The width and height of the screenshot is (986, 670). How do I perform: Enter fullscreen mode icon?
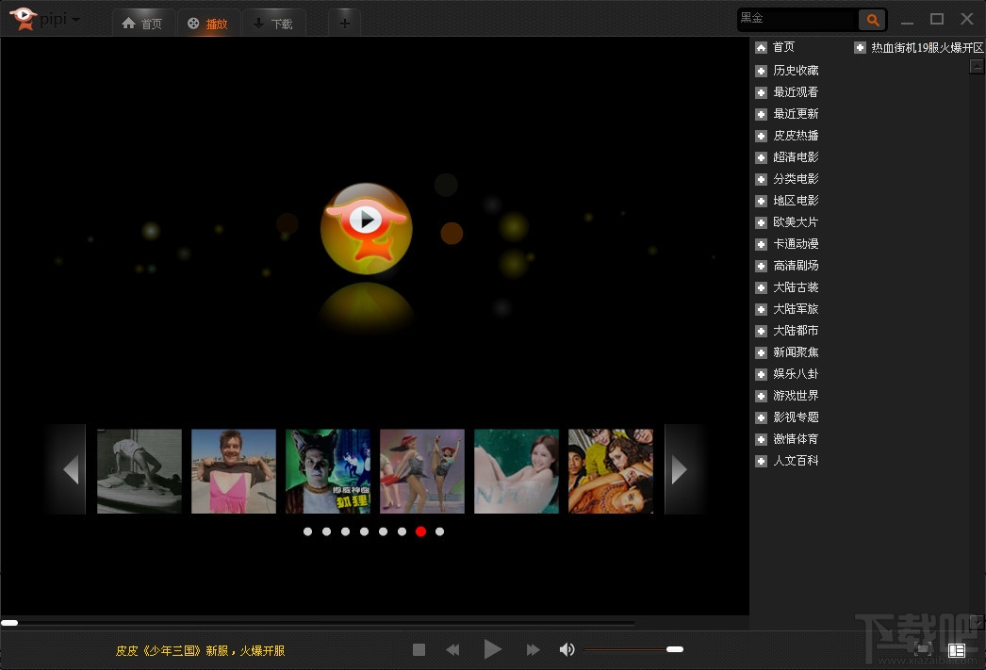pos(924,648)
